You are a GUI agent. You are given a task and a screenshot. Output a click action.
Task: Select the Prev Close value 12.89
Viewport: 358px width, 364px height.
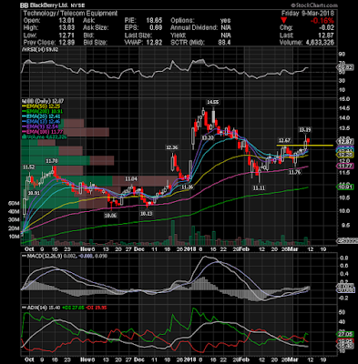(x=67, y=43)
